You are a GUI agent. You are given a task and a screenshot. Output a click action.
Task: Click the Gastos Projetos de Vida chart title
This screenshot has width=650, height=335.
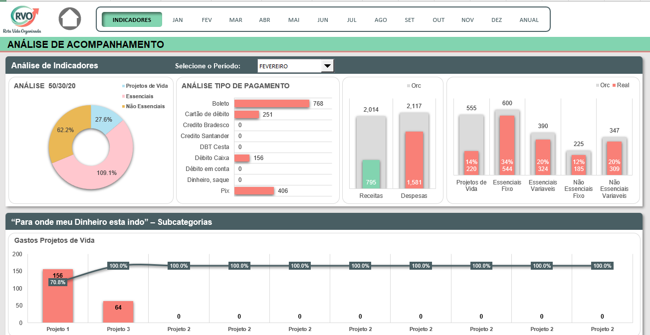(54, 240)
